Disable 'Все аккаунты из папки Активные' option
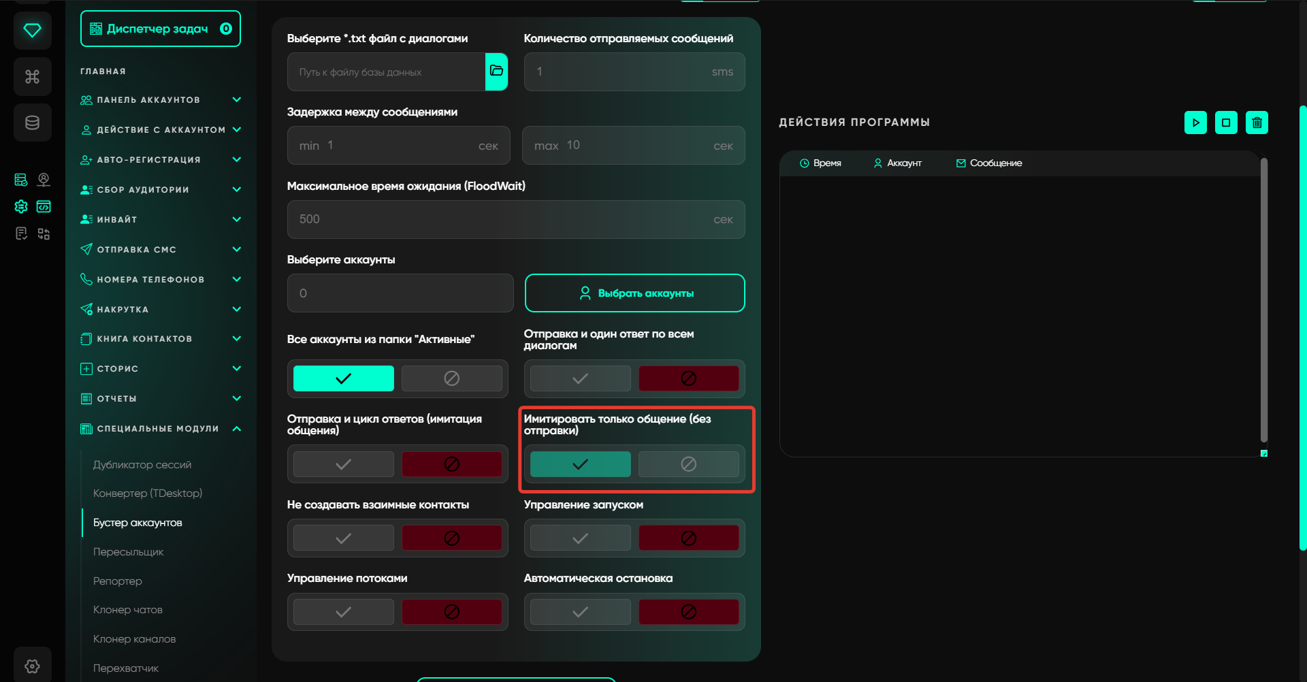The image size is (1307, 682). pyautogui.click(x=451, y=378)
